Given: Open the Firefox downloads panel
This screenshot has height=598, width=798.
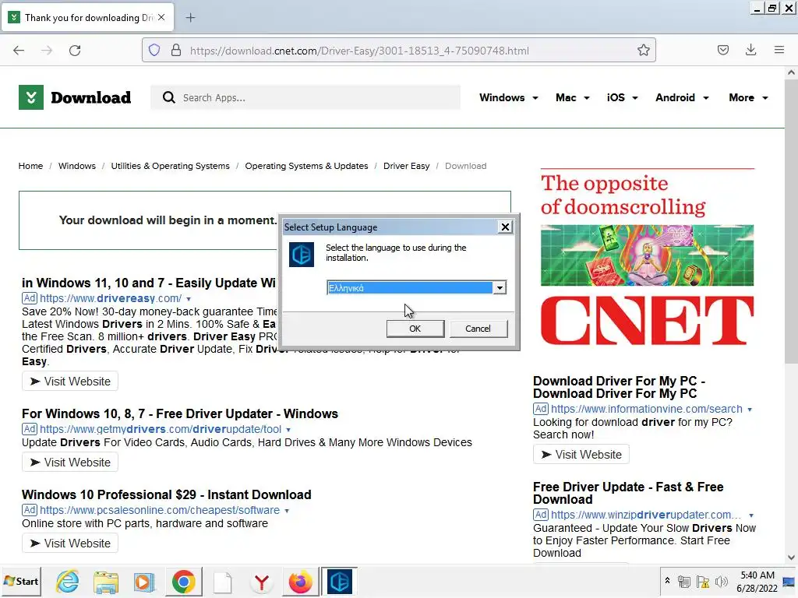Looking at the screenshot, I should point(750,50).
